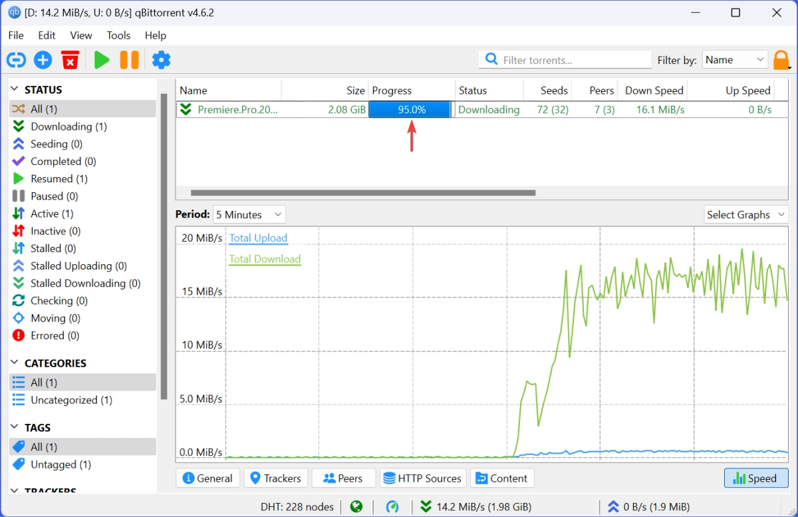Sort torrents by Peers column header
This screenshot has width=798, height=517.
tap(595, 90)
